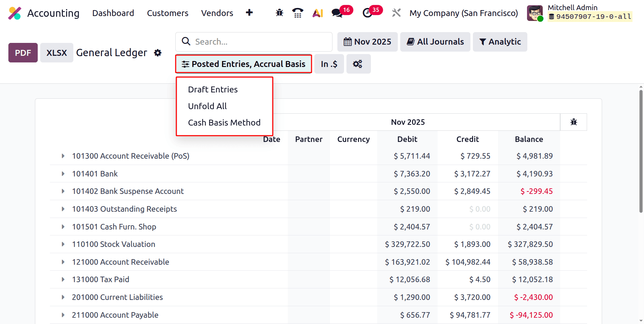
Task: Expand the 101401 Bank row
Action: 63,174
